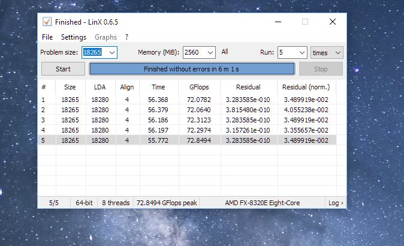Click the All memory link
Viewport: 404px width, 246px height.
pyautogui.click(x=225, y=52)
